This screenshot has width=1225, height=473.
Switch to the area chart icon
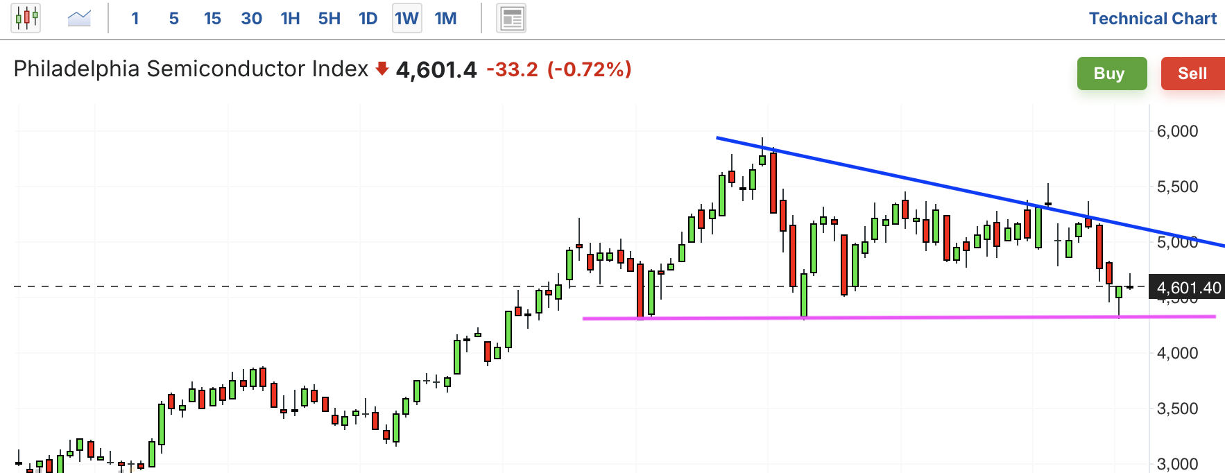tap(79, 18)
